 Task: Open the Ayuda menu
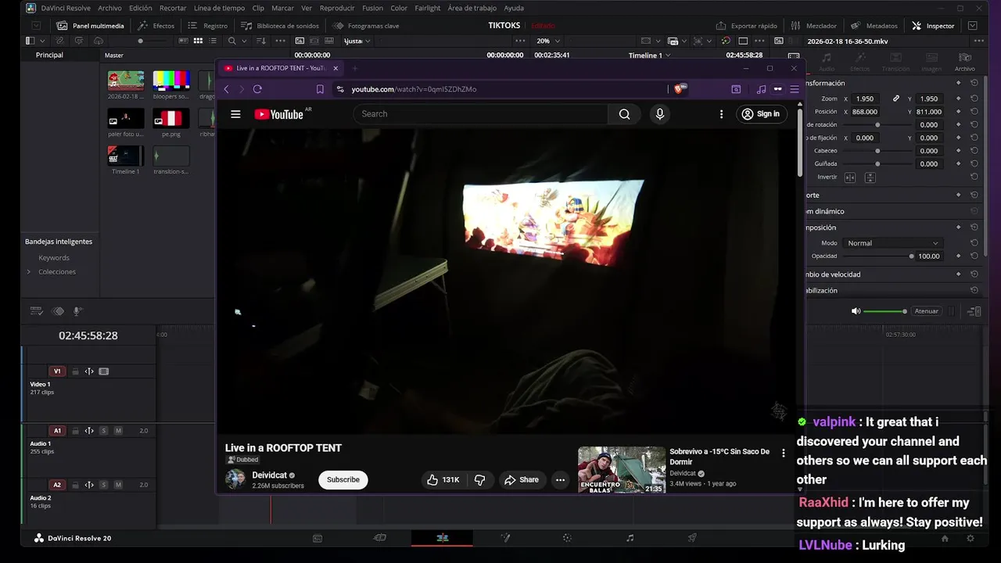point(514,8)
